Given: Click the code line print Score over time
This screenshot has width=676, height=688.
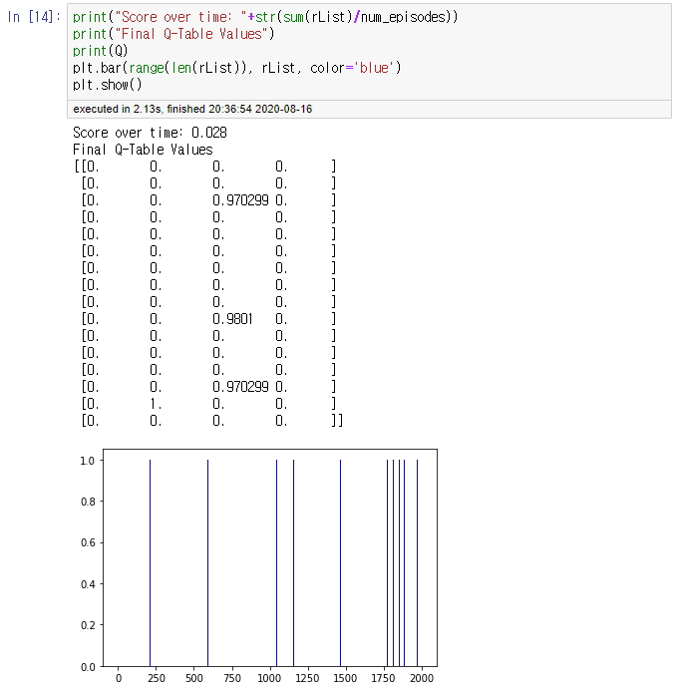Looking at the screenshot, I should point(265,17).
